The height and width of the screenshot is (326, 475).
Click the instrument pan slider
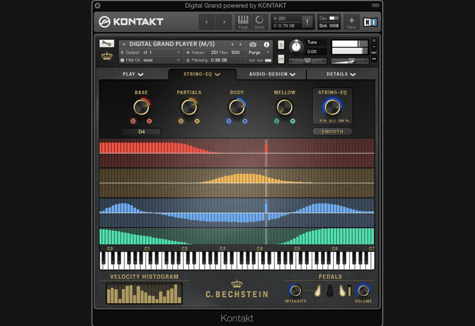[307, 61]
